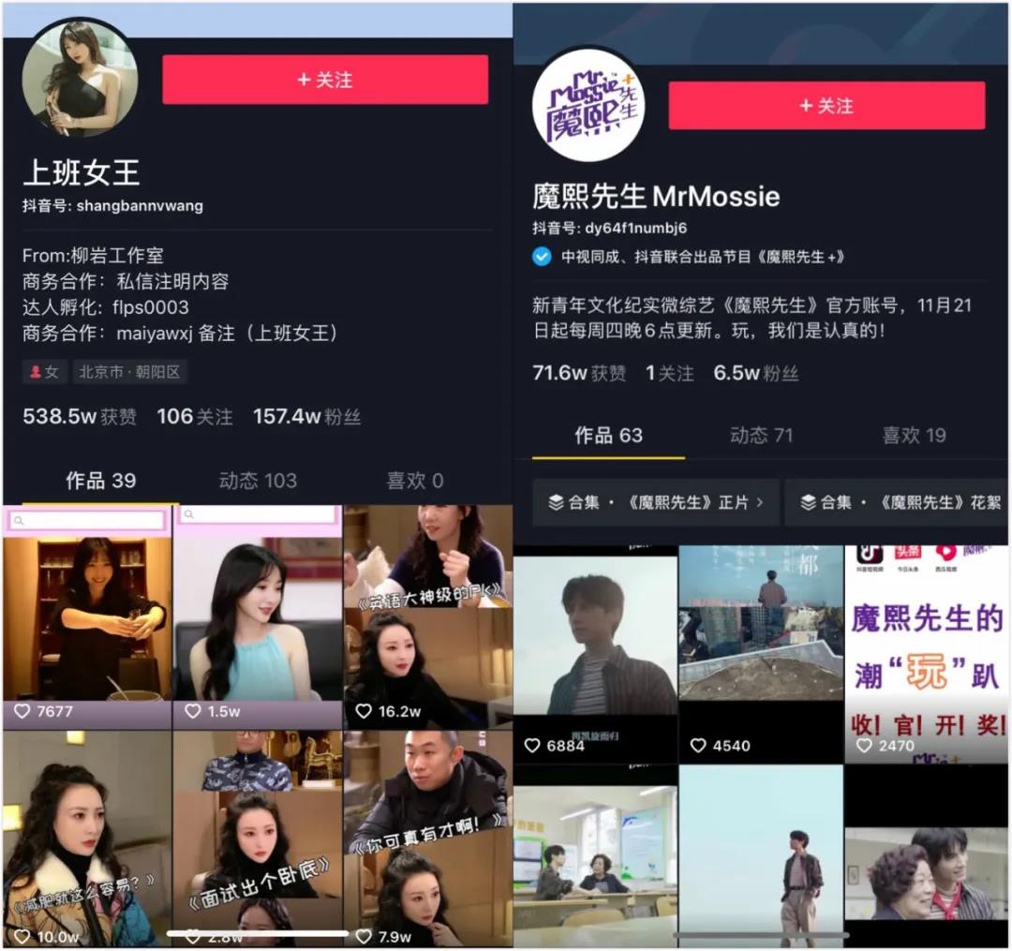Screen dimensions: 1012x951
Task: Open the 北京市·朝阳区 location tag
Action: pos(129,372)
